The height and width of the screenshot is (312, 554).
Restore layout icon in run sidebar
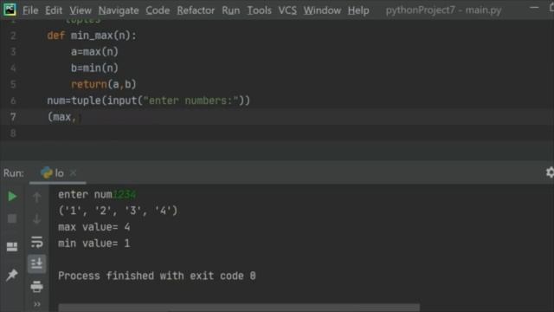pyautogui.click(x=12, y=246)
